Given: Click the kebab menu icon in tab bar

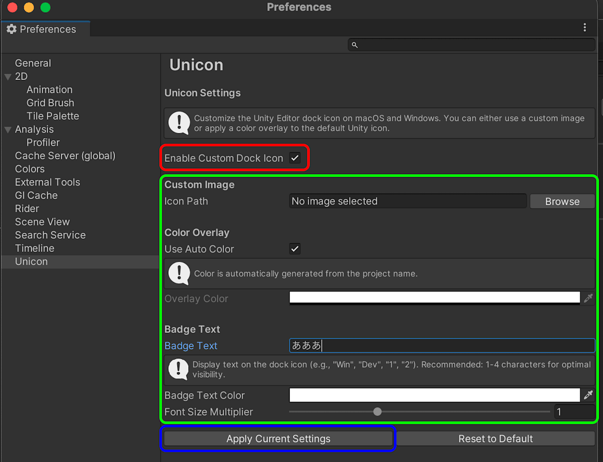Looking at the screenshot, I should 584,28.
